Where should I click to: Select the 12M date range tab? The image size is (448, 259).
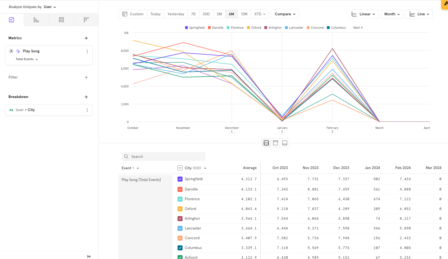(244, 14)
